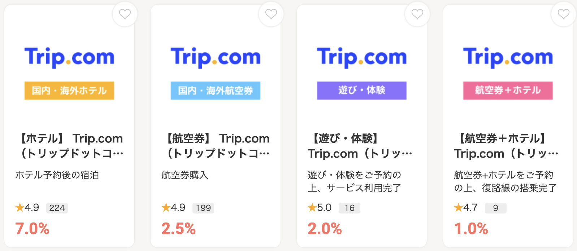577x251 pixels.
Task: Click the Trip.com logo on the flight ticket card
Action: pyautogui.click(x=216, y=57)
